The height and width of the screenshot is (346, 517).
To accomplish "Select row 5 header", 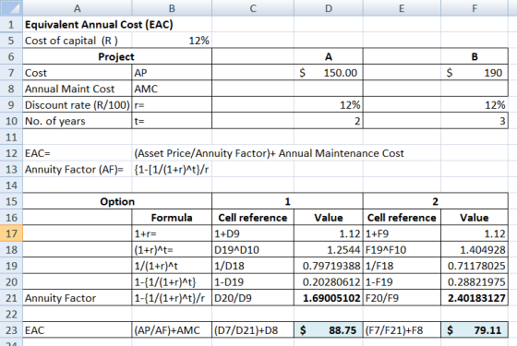I will pos(11,41).
